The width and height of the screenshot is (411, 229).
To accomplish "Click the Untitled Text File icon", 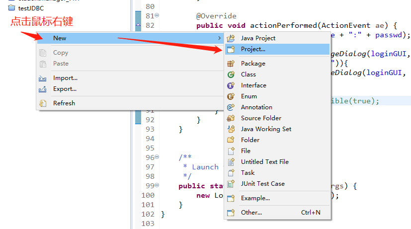I will (231, 162).
